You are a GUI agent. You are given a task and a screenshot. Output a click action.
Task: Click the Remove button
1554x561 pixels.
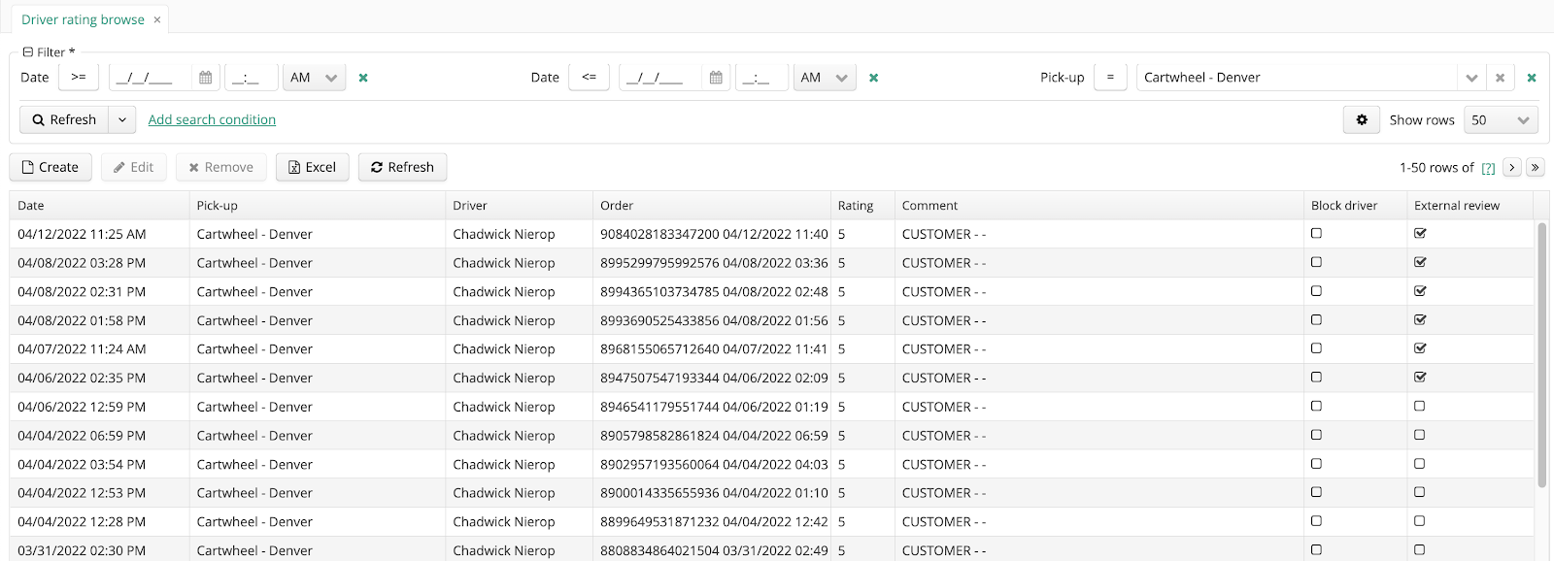(x=221, y=167)
